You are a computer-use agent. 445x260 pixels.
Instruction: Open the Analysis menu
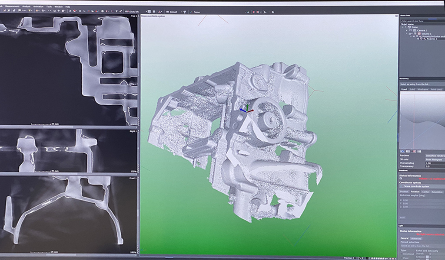(26, 6)
